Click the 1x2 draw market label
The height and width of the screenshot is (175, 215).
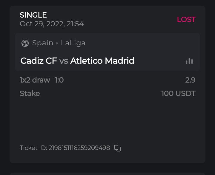click(x=35, y=80)
